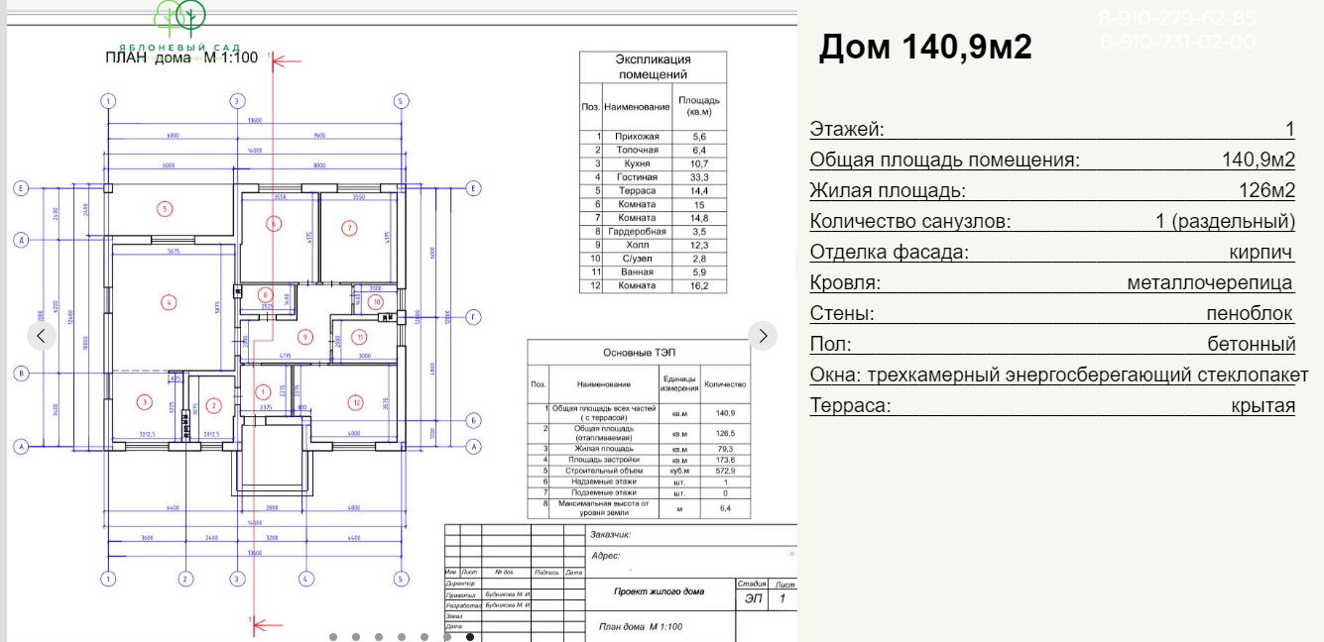Go to the previous slide with the left arrow
The image size is (1324, 642).
click(41, 336)
